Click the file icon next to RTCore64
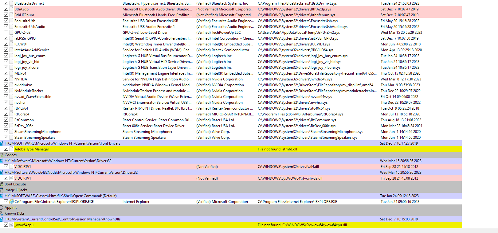 point(11,114)
